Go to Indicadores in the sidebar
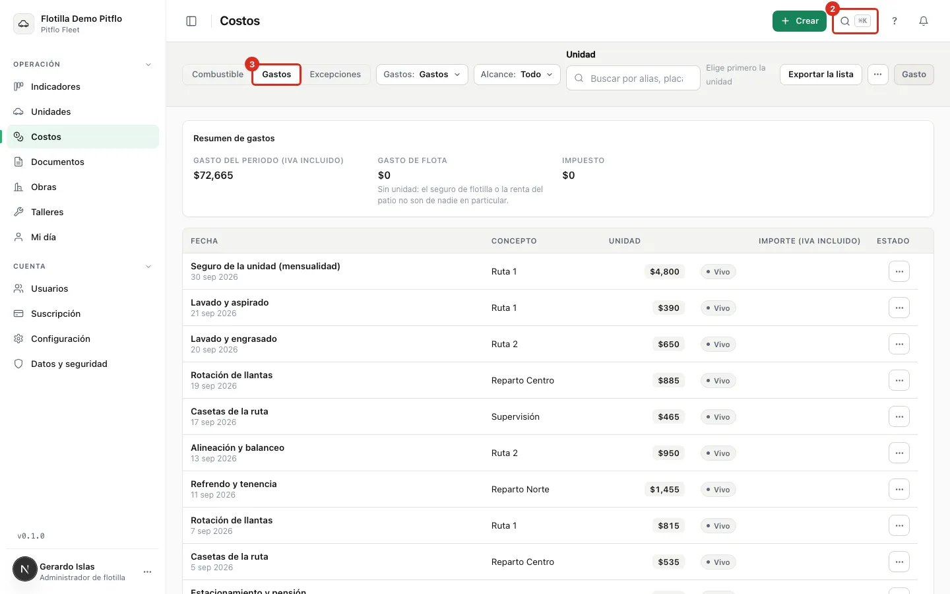This screenshot has height=594, width=950. click(x=83, y=86)
